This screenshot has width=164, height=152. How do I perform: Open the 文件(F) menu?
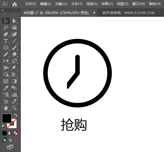tap(31, 4)
